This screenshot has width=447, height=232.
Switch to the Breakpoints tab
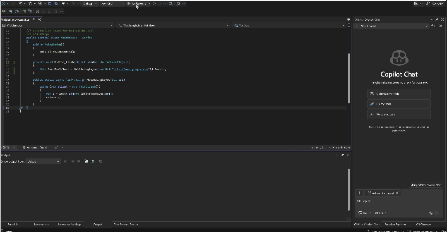41,225
